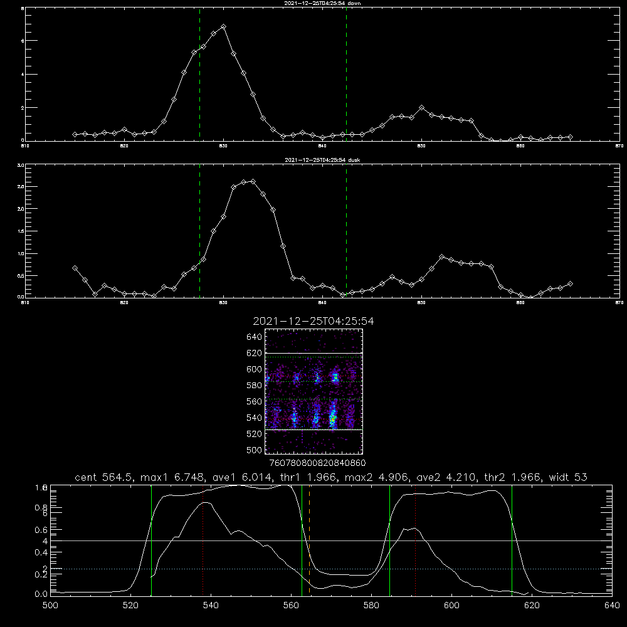Click the heatmap y-axis label 580
This screenshot has height=627, width=627.
pos(254,386)
